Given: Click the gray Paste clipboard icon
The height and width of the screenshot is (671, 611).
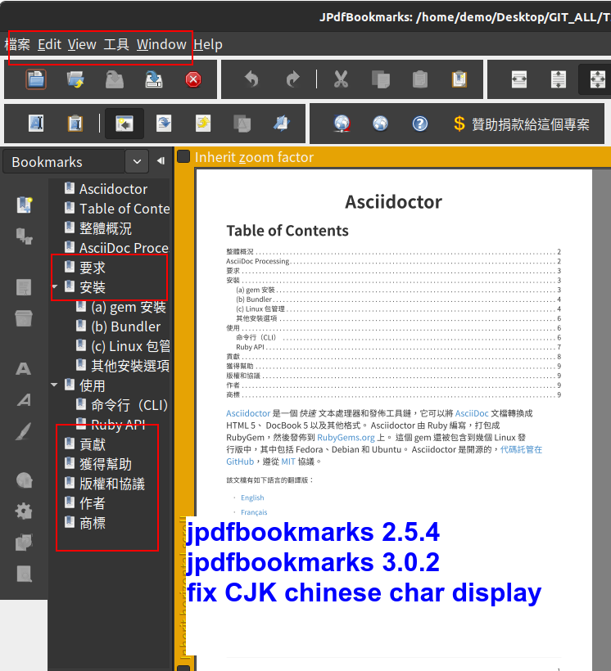Looking at the screenshot, I should pos(420,79).
